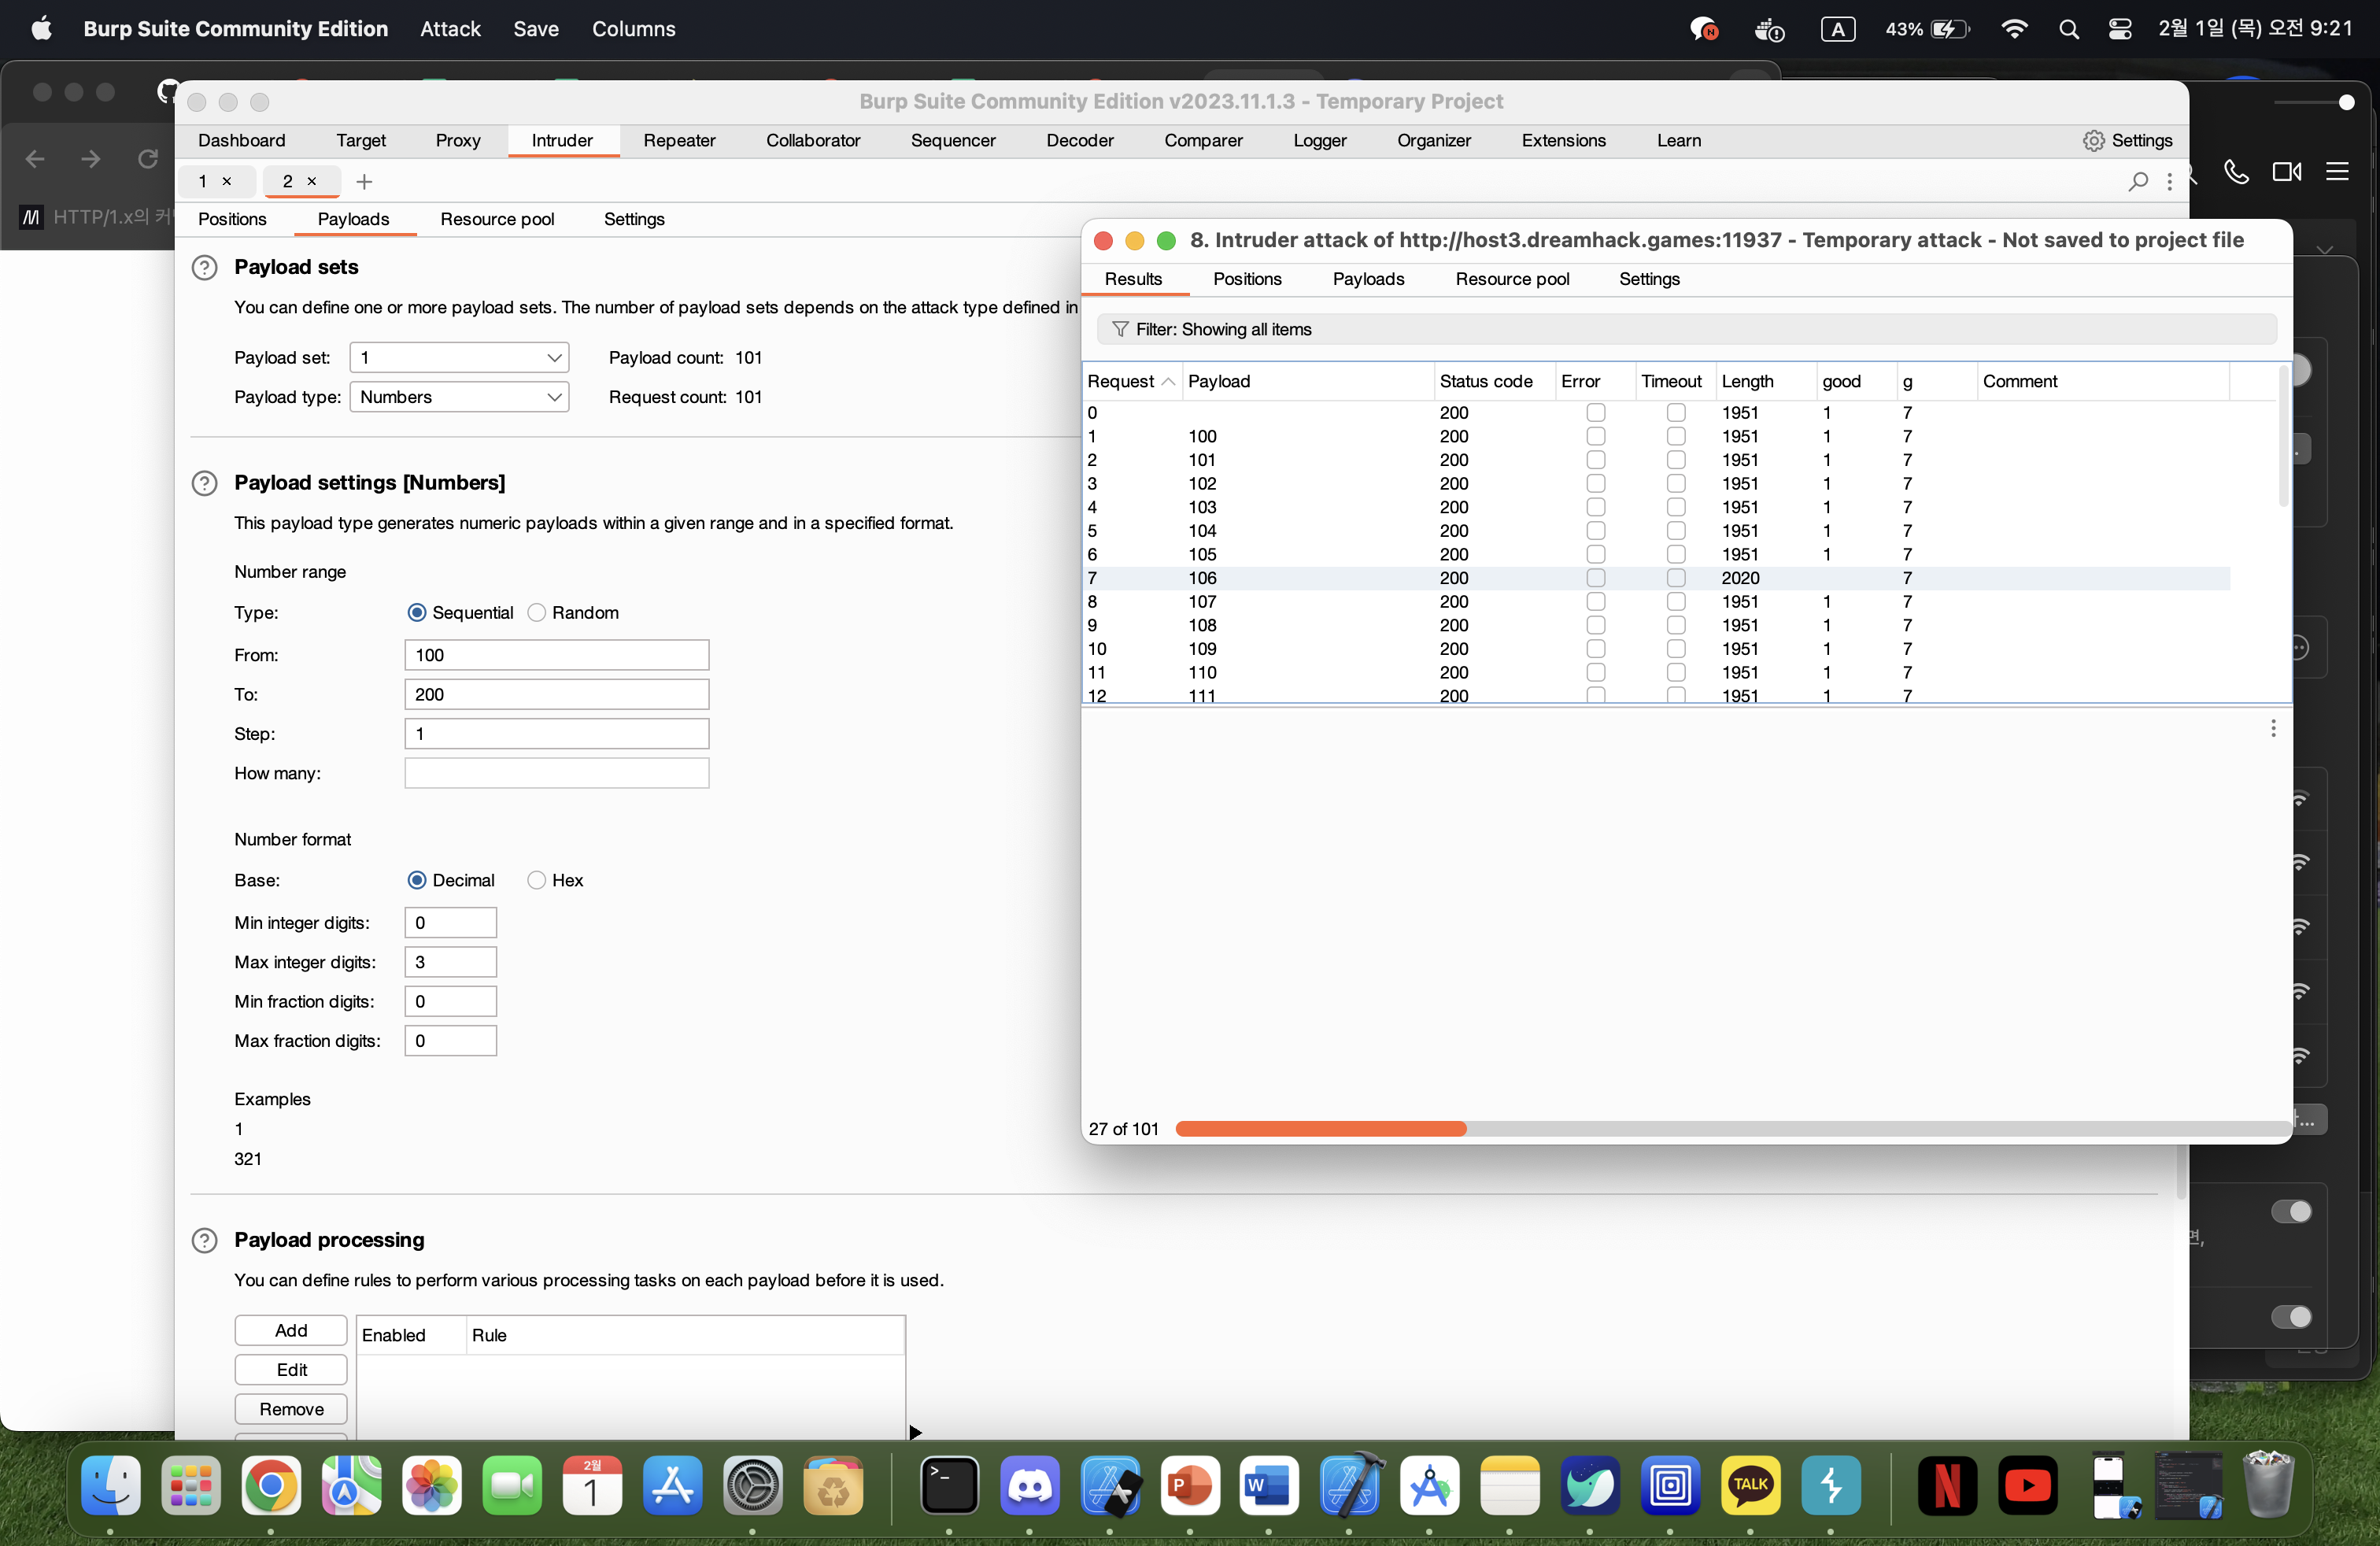This screenshot has width=2380, height=1546.
Task: Click Add payload processing rule button
Action: click(x=291, y=1331)
